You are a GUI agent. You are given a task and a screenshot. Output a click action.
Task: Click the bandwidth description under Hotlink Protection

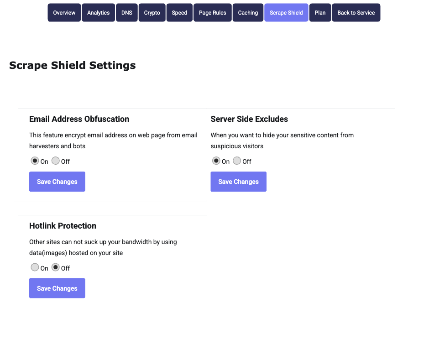coord(103,247)
